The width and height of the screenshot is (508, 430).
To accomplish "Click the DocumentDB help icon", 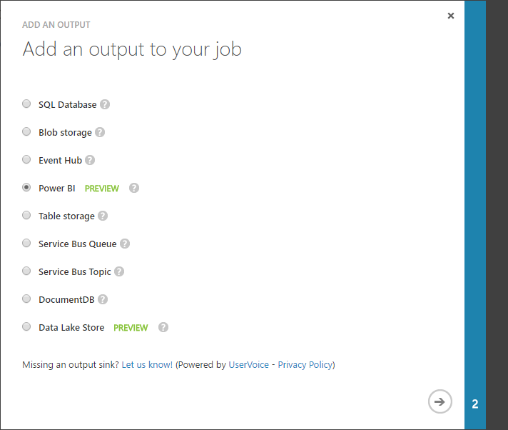I will click(x=103, y=299).
